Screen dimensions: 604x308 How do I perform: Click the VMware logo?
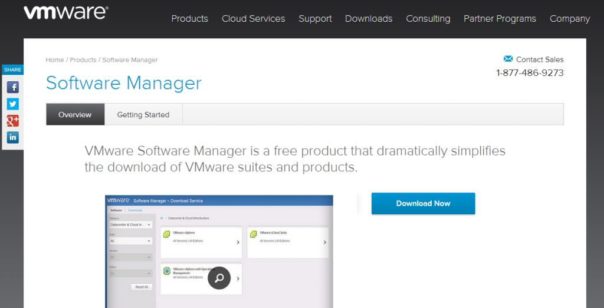66,13
